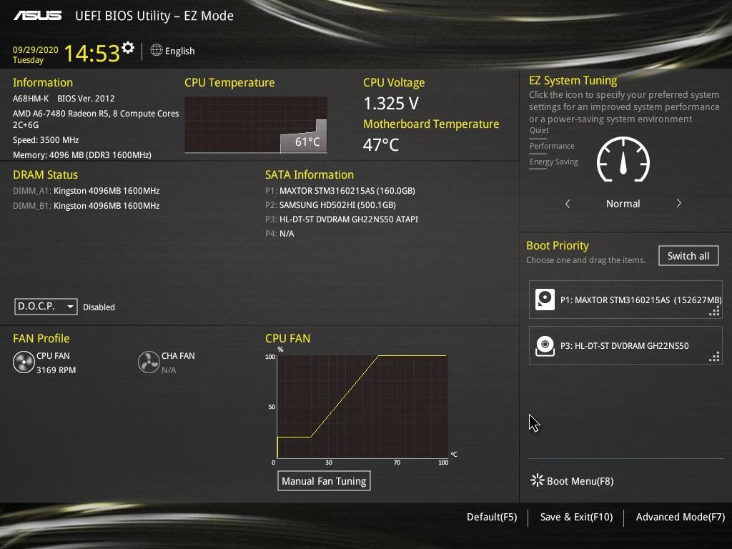
Task: Click Save & Exit(F10)
Action: 577,517
